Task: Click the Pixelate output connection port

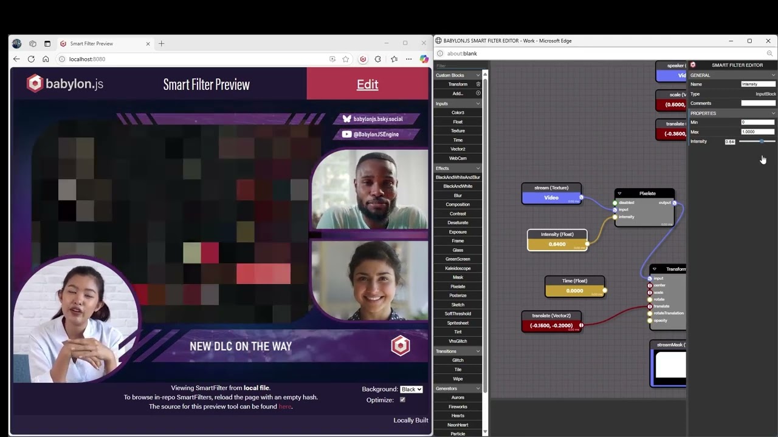Action: (x=674, y=203)
